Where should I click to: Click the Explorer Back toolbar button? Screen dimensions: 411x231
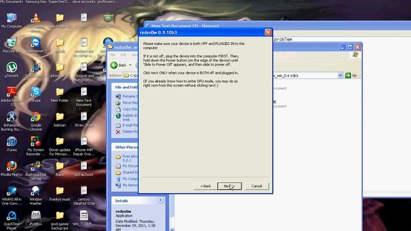[118, 65]
